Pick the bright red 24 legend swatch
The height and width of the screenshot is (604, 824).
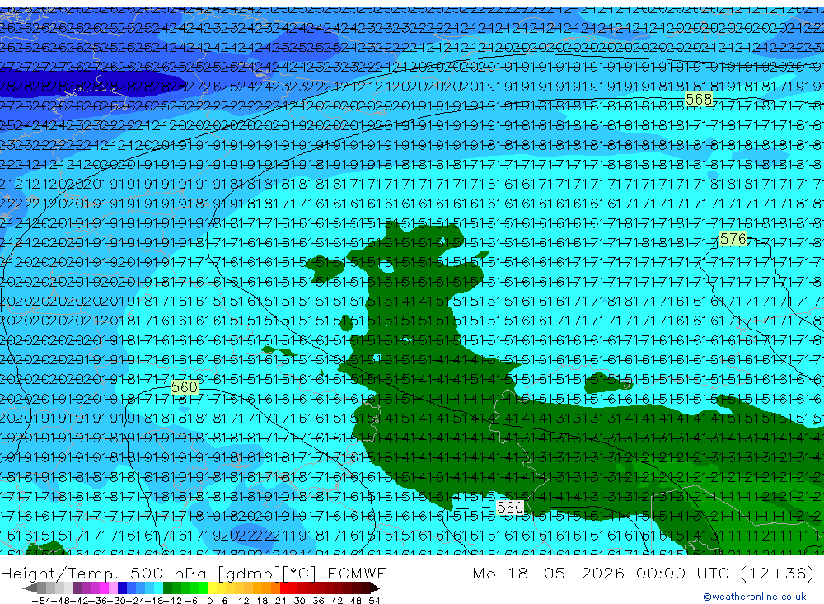click(284, 588)
